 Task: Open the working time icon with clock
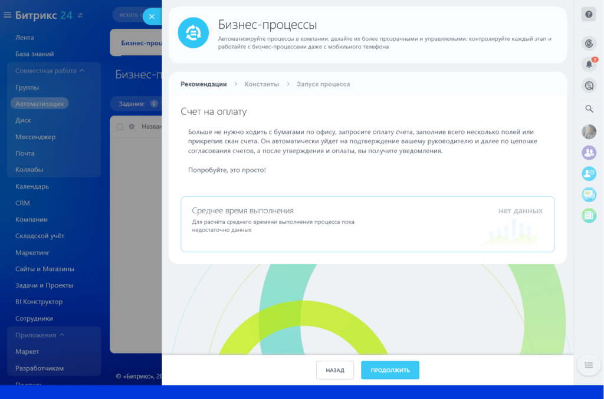[x=589, y=173]
